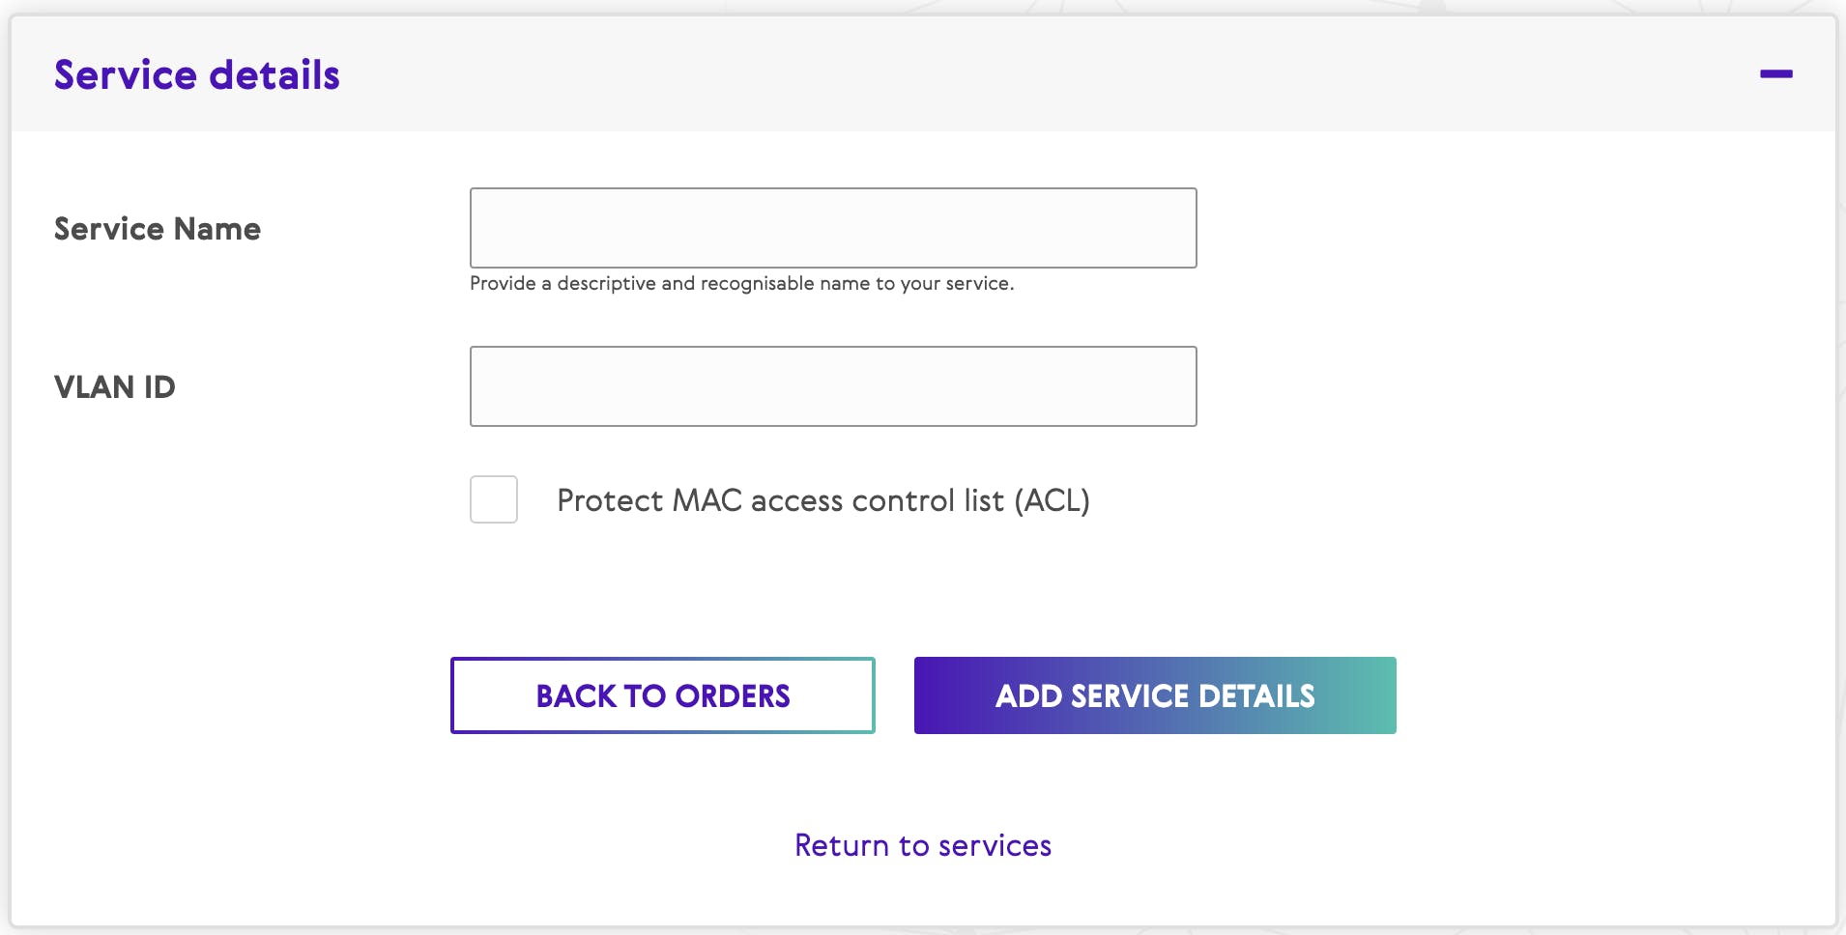Open services list using Return link
This screenshot has width=1846, height=935.
(x=923, y=845)
